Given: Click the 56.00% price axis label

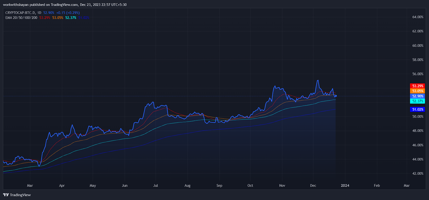Looking at the screenshot, I should coord(418,74).
